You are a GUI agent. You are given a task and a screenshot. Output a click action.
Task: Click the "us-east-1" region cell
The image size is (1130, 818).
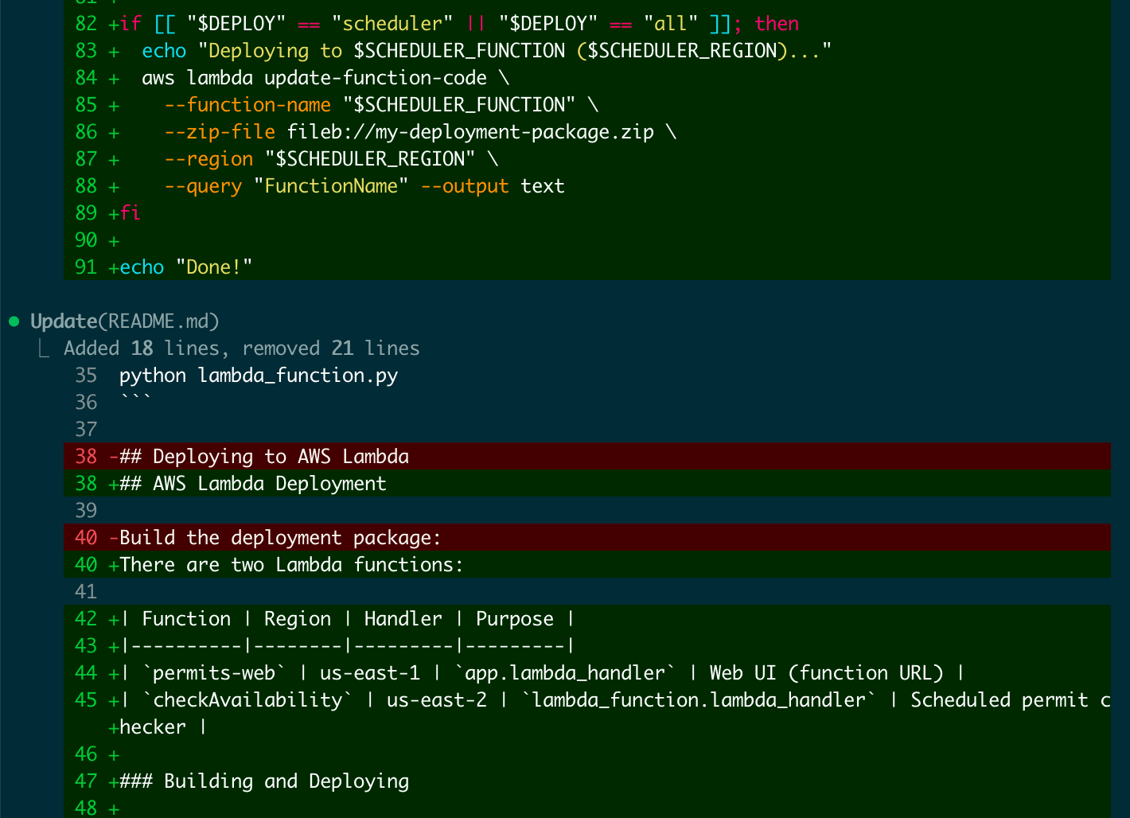(370, 673)
